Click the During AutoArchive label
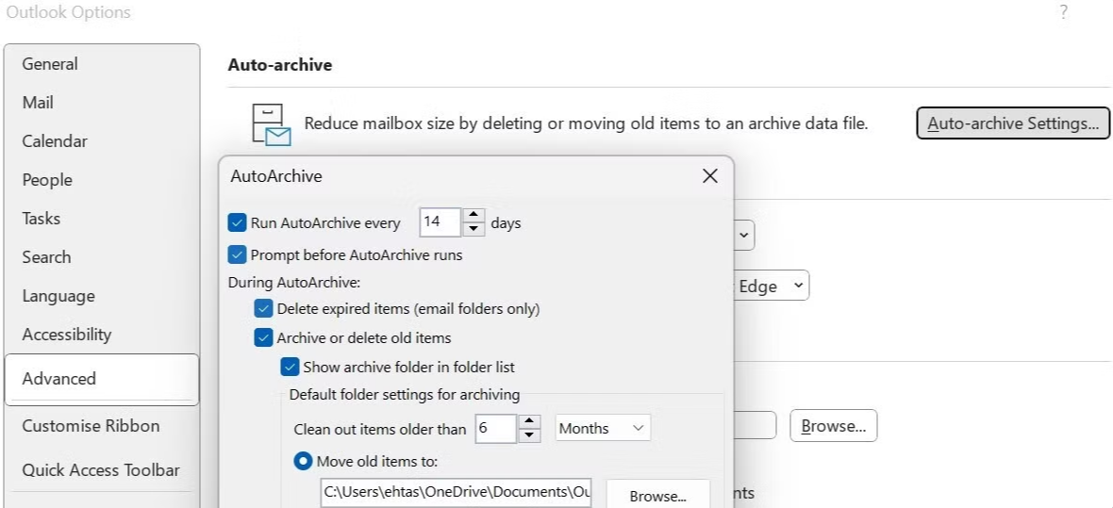The height and width of the screenshot is (508, 1113). point(294,283)
